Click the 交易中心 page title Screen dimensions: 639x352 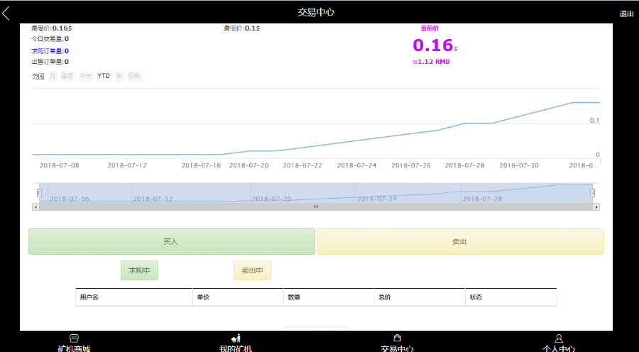(x=316, y=12)
